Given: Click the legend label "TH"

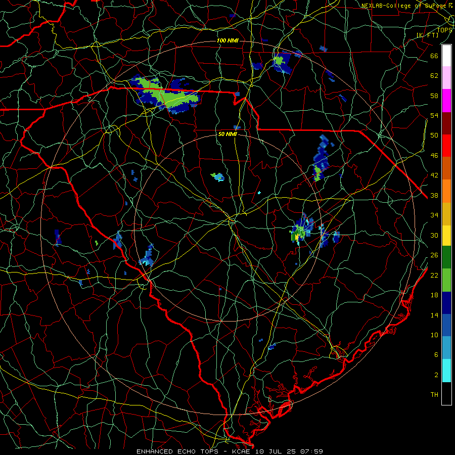Looking at the screenshot, I should tap(434, 395).
